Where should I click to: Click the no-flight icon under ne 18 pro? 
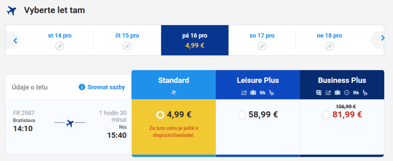(x=329, y=46)
